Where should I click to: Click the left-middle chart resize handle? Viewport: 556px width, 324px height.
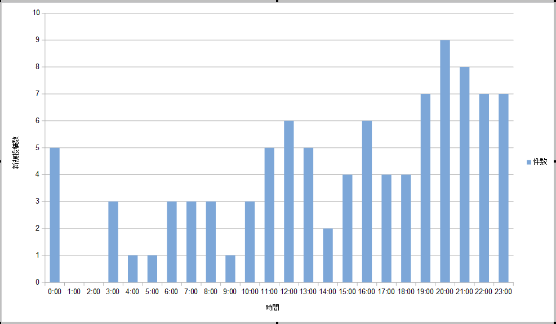coord(1,162)
